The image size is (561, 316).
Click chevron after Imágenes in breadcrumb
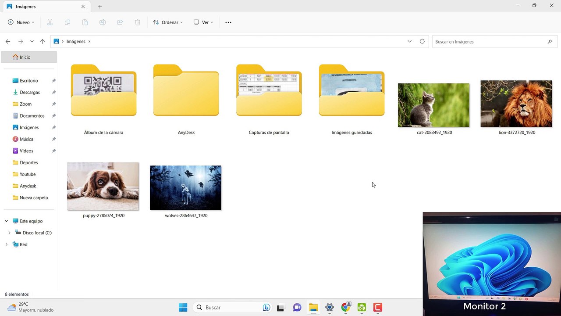(89, 41)
